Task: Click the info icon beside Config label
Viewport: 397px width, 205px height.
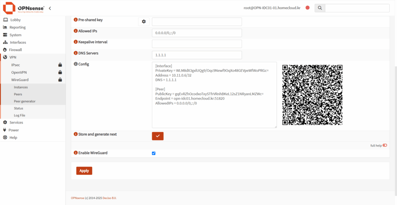Action: click(x=76, y=64)
